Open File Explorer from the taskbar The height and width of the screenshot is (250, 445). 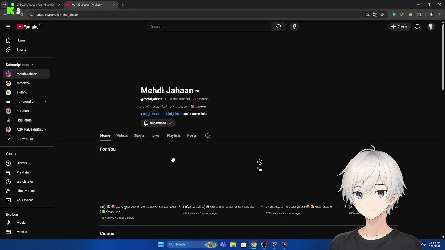(x=233, y=244)
